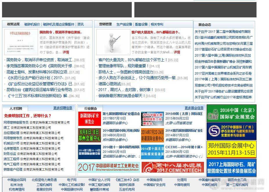269x192 pixels.
Task: Open the 更多展会信息 link
Action: click(x=194, y=108)
